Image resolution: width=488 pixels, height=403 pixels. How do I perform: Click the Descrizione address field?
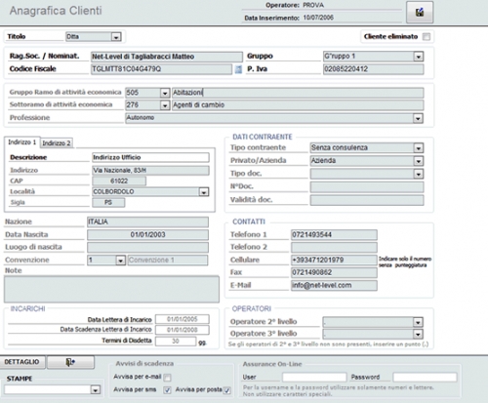coord(150,157)
